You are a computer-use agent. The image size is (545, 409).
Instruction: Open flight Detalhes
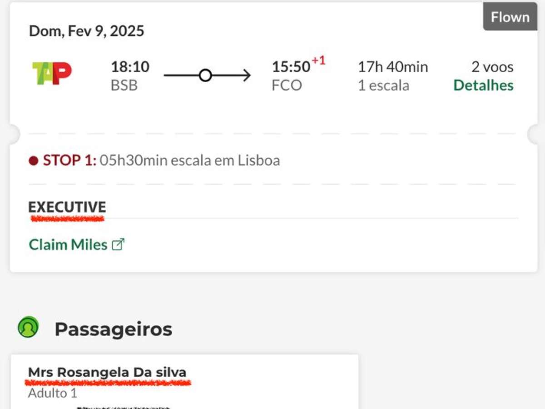483,85
